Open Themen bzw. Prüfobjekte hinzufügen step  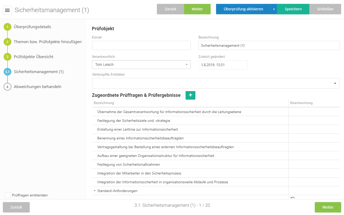click(x=48, y=42)
